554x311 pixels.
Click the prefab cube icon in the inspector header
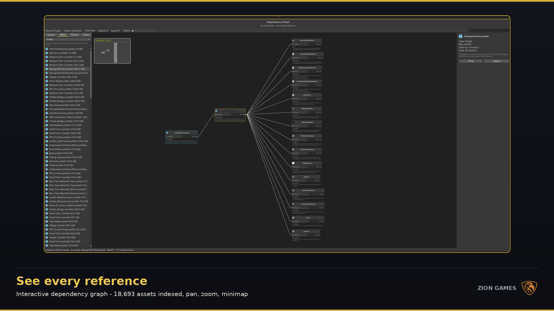pos(461,36)
